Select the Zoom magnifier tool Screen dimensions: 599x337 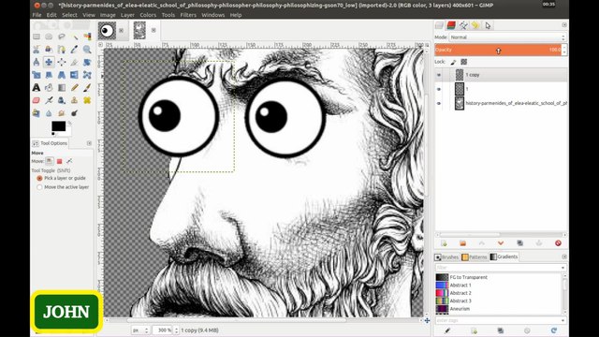tap(87, 50)
